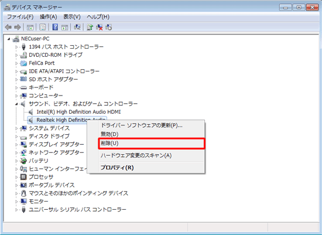Collapse the NECuser-PC root node
This screenshot has width=322, height=235.
(9, 39)
